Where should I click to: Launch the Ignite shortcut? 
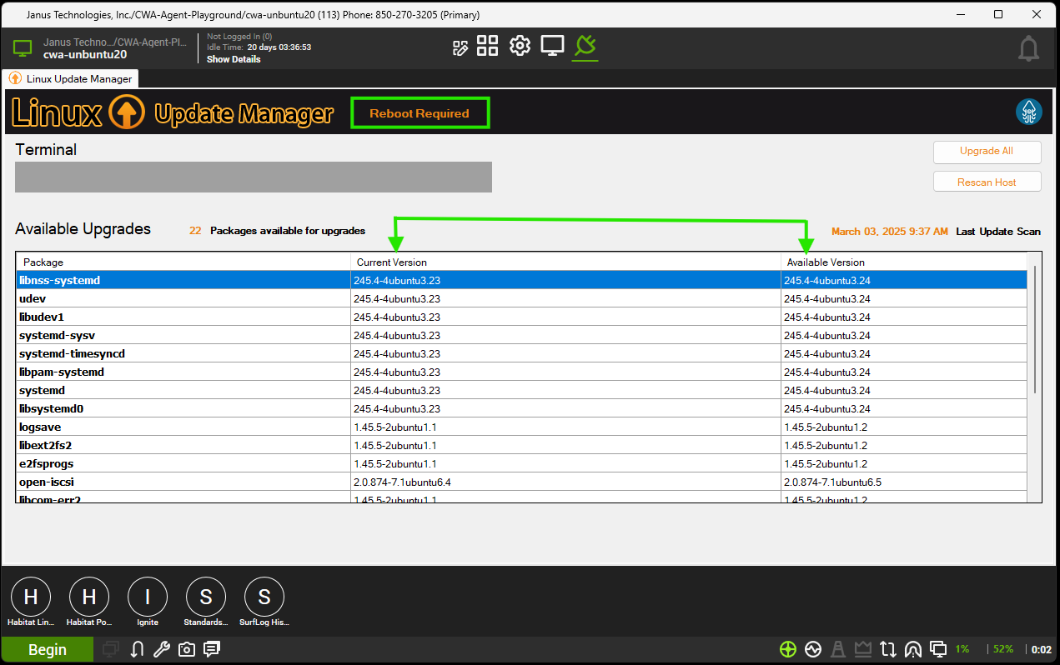[x=148, y=597]
